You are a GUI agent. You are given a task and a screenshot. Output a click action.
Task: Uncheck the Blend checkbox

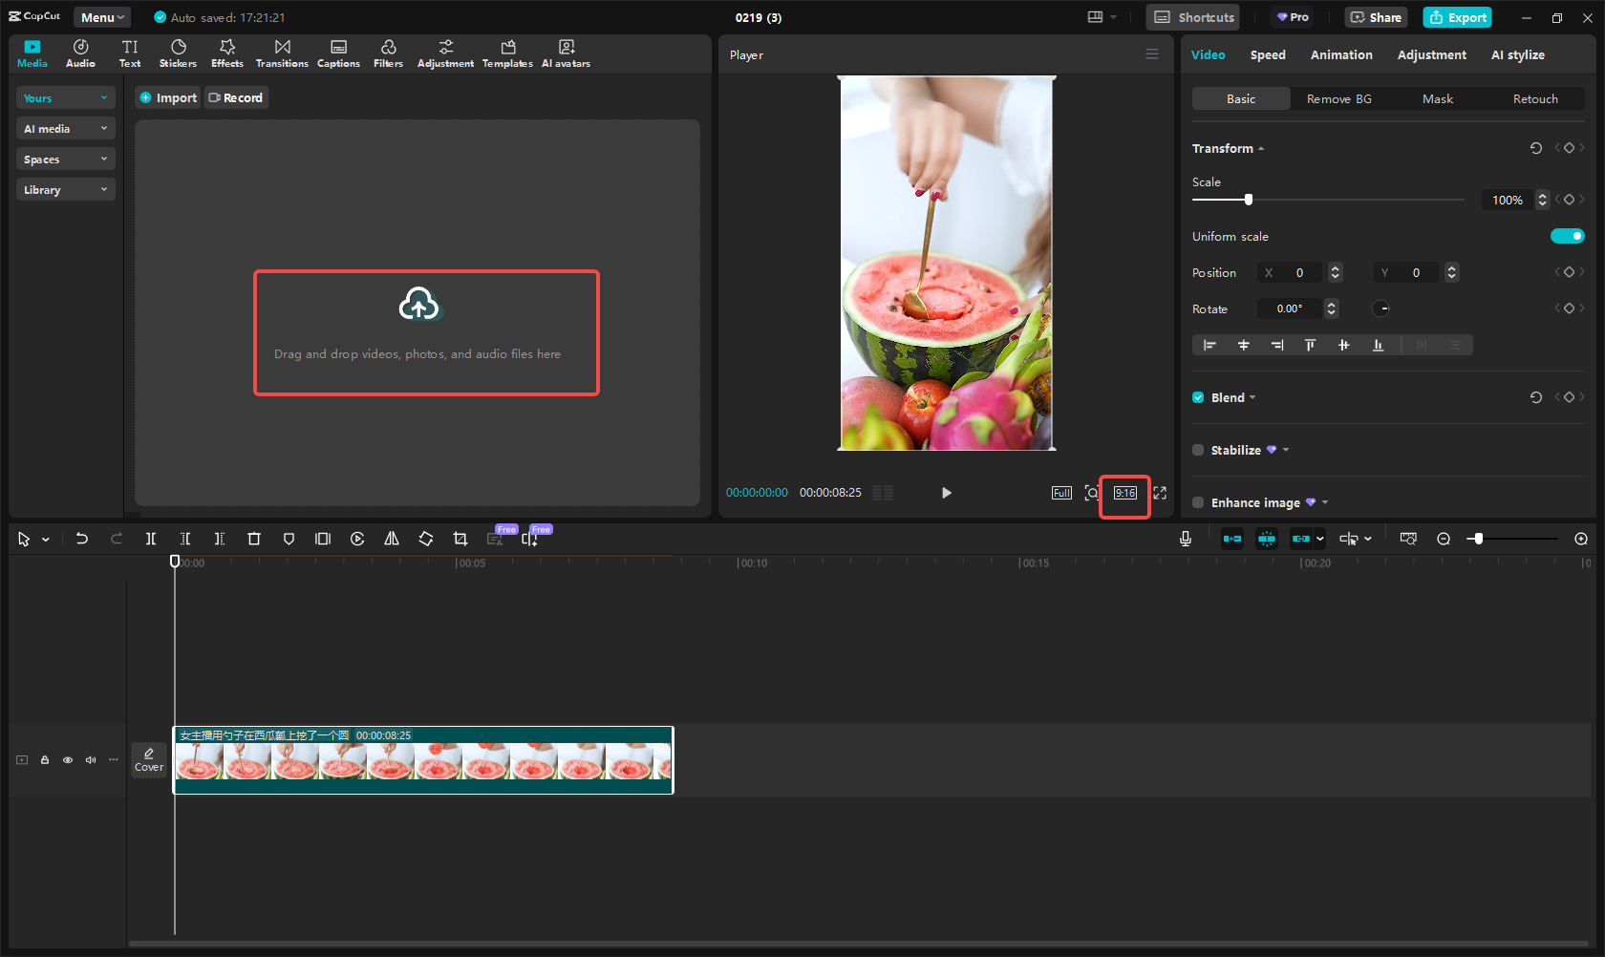coord(1198,397)
